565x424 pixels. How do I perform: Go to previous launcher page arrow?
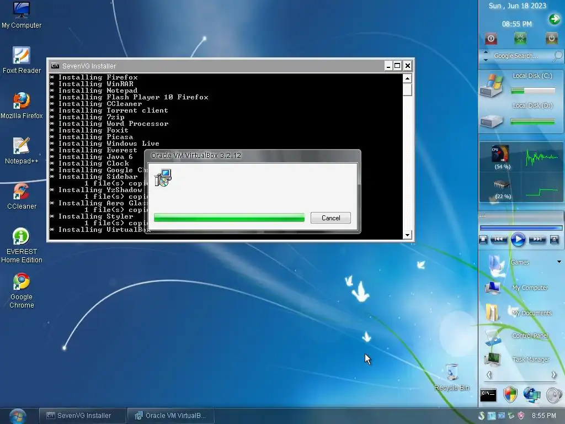pyautogui.click(x=489, y=375)
